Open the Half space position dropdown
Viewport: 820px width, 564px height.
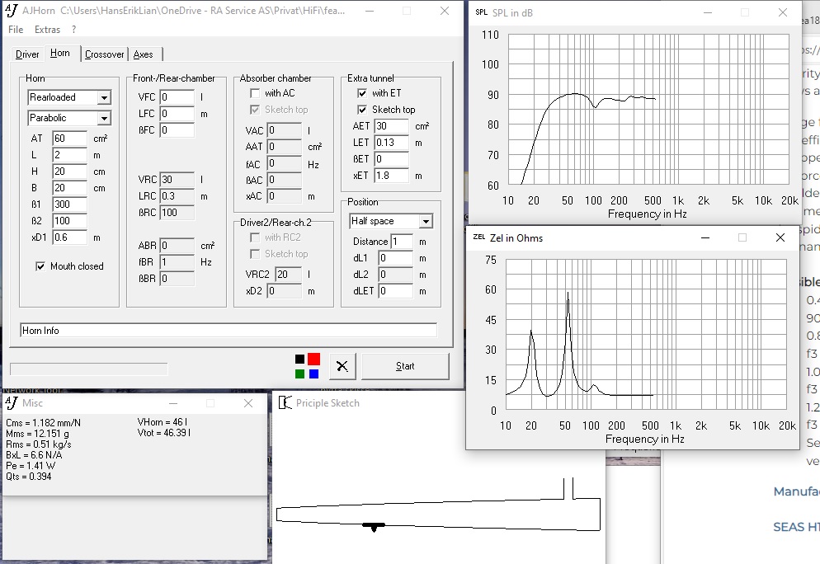tap(426, 222)
